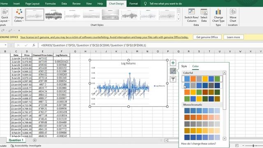The width and height of the screenshot is (263, 148).
Task: Choose the orange Monochromatic palette row
Action: (x=202, y=117)
